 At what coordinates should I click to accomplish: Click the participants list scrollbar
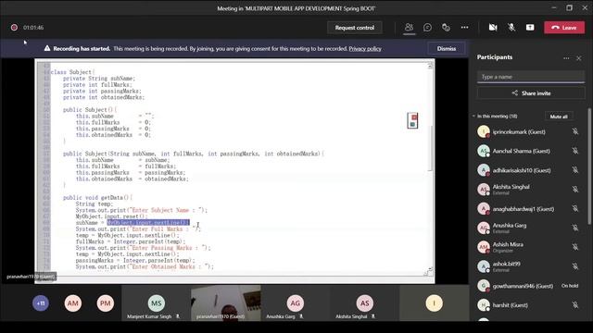589,166
